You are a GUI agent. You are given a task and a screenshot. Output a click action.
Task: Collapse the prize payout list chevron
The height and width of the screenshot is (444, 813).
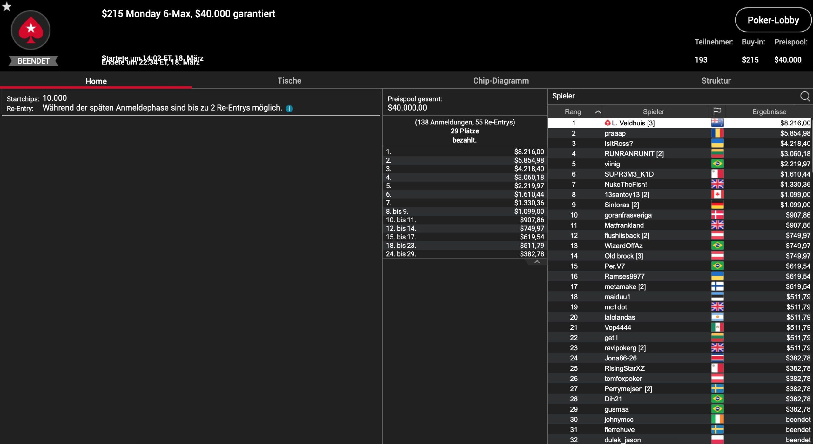pyautogui.click(x=537, y=262)
